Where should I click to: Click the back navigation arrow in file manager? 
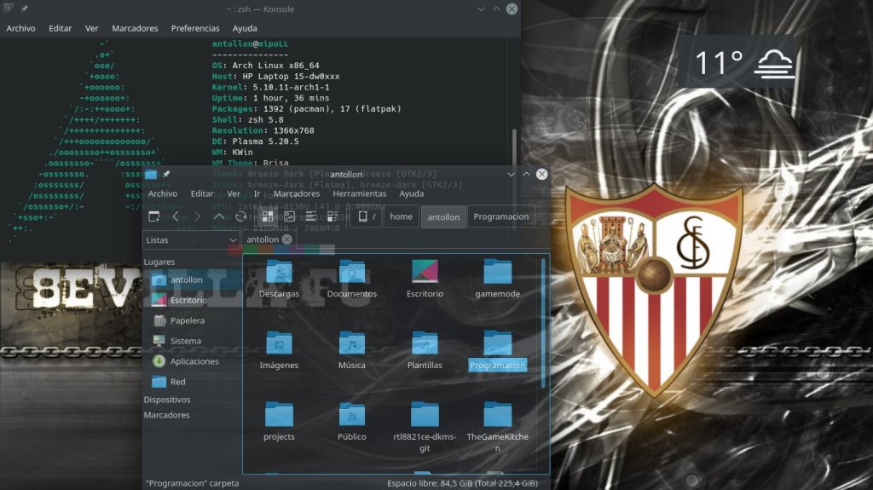(x=176, y=216)
